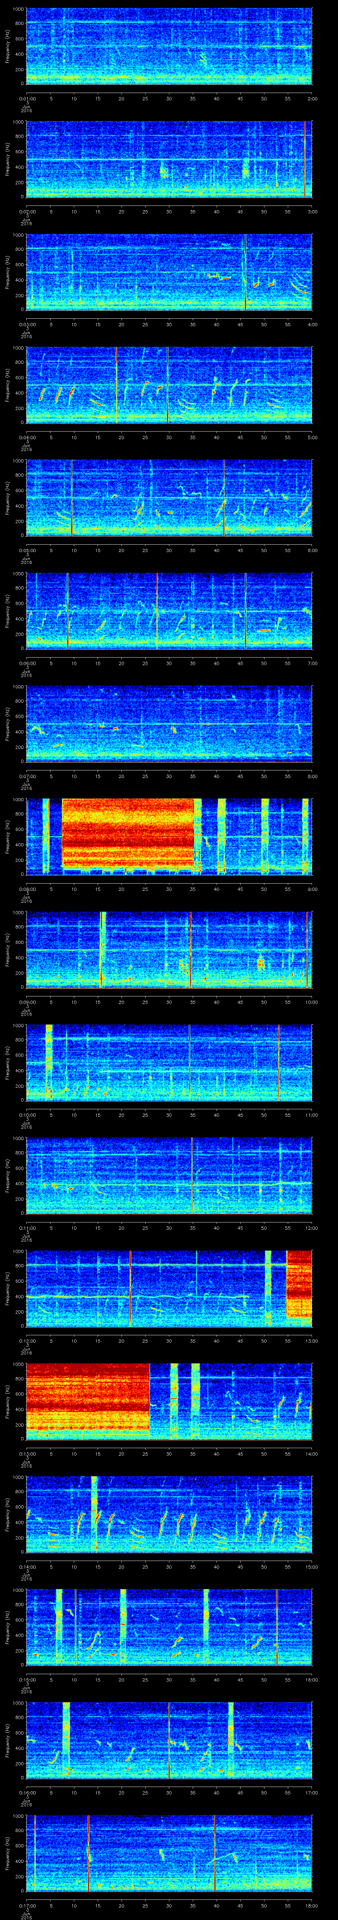The height and width of the screenshot is (1920, 338).
Task: Click the '6:00' end time label
Action: pyautogui.click(x=313, y=550)
